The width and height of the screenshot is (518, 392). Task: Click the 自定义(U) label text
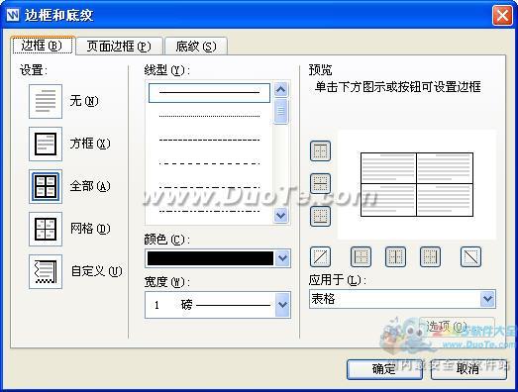[96, 271]
